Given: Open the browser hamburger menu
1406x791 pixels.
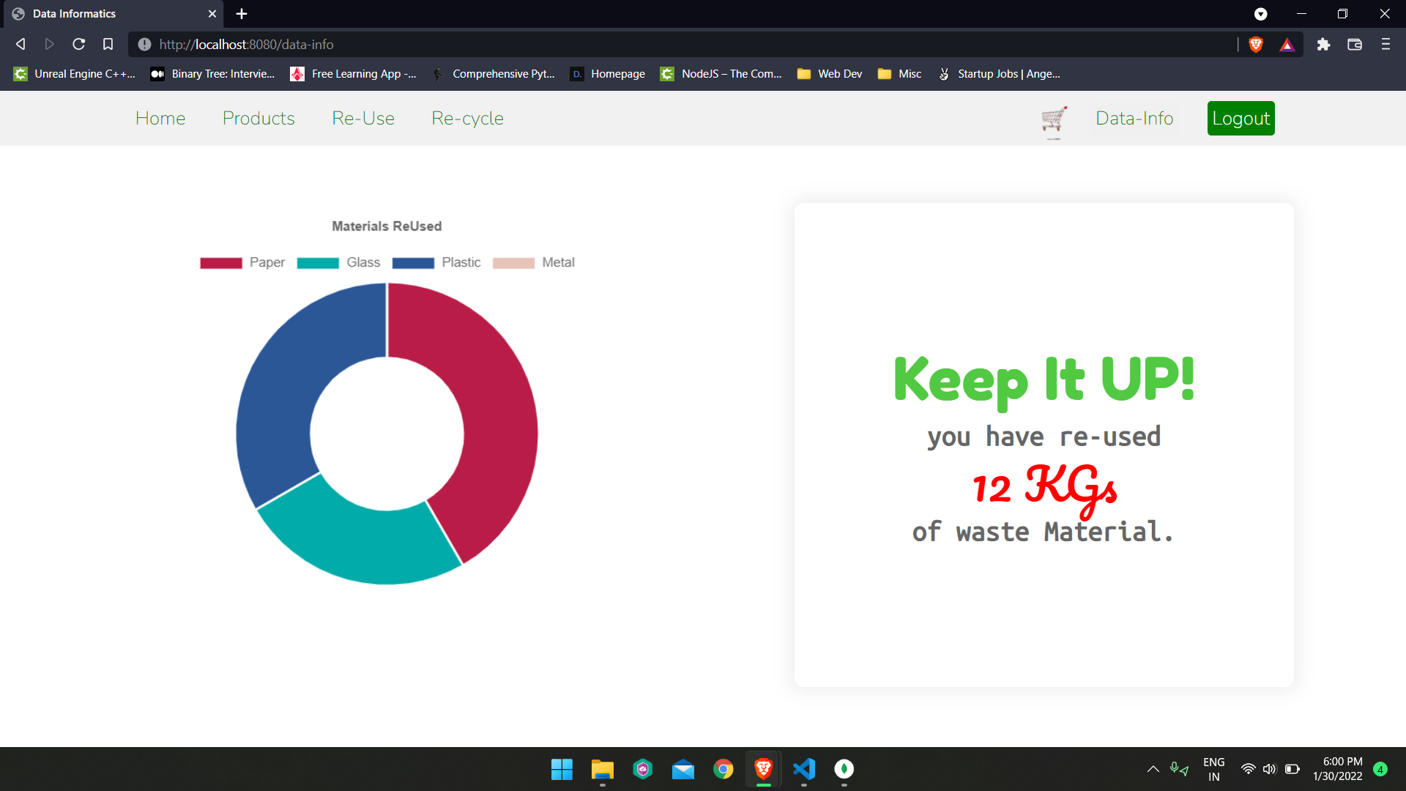Looking at the screenshot, I should [x=1385, y=45].
